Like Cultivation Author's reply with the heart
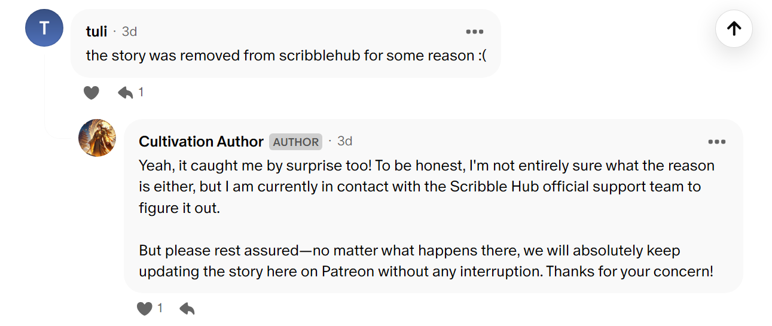 145,309
